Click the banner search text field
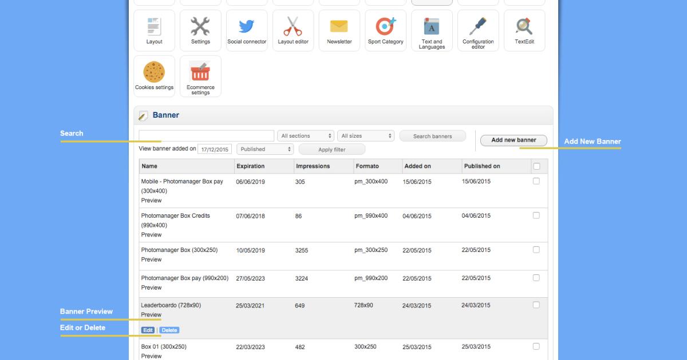The height and width of the screenshot is (360, 687). click(x=206, y=136)
